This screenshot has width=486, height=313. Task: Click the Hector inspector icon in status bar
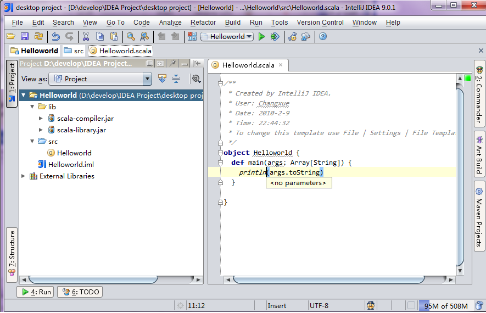coord(371,305)
